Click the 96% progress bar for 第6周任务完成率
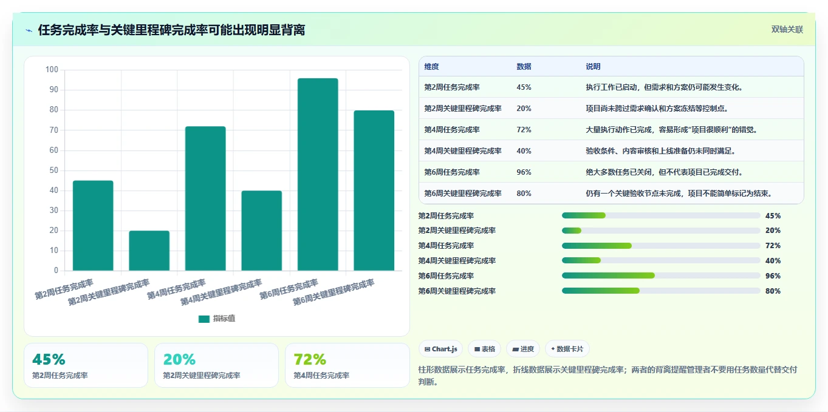 click(x=661, y=276)
